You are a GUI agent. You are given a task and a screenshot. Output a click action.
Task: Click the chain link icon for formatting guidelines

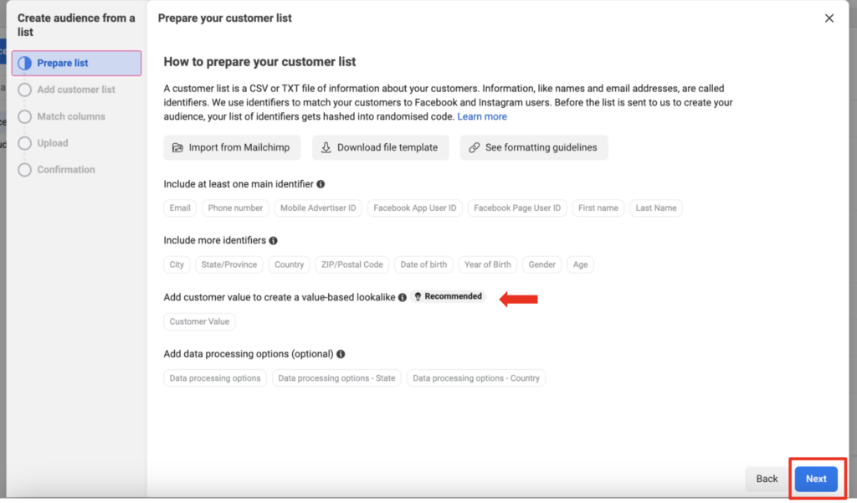tap(474, 147)
